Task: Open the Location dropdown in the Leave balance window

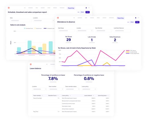Action: point(40,89)
